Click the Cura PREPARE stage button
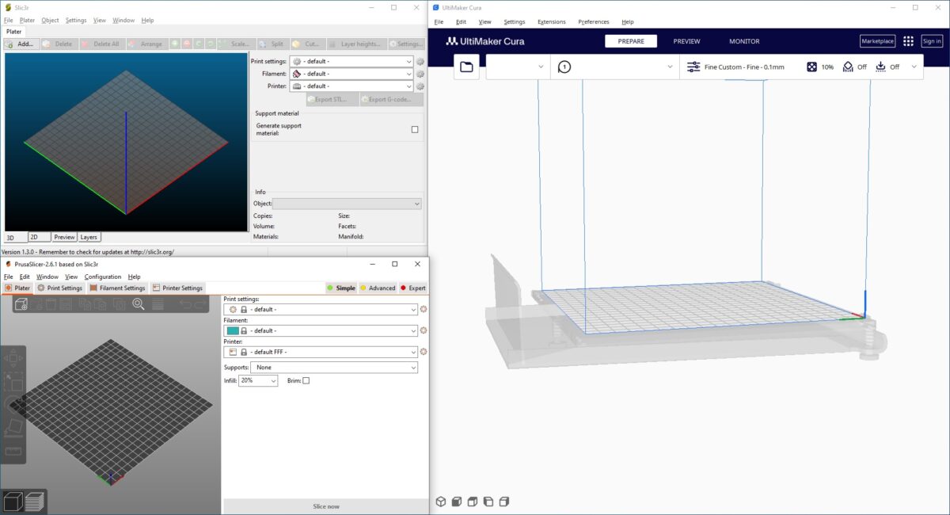 (x=631, y=41)
